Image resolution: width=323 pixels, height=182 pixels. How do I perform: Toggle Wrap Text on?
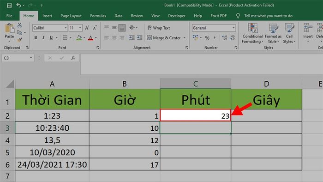coord(159,28)
